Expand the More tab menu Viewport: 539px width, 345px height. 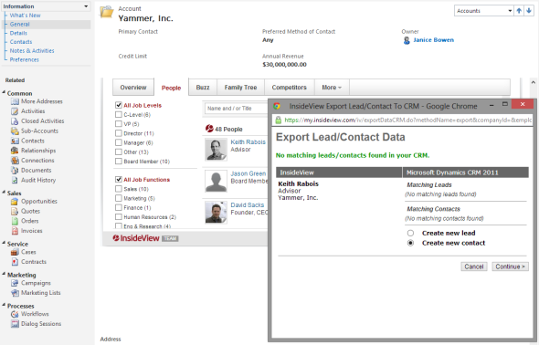[332, 88]
